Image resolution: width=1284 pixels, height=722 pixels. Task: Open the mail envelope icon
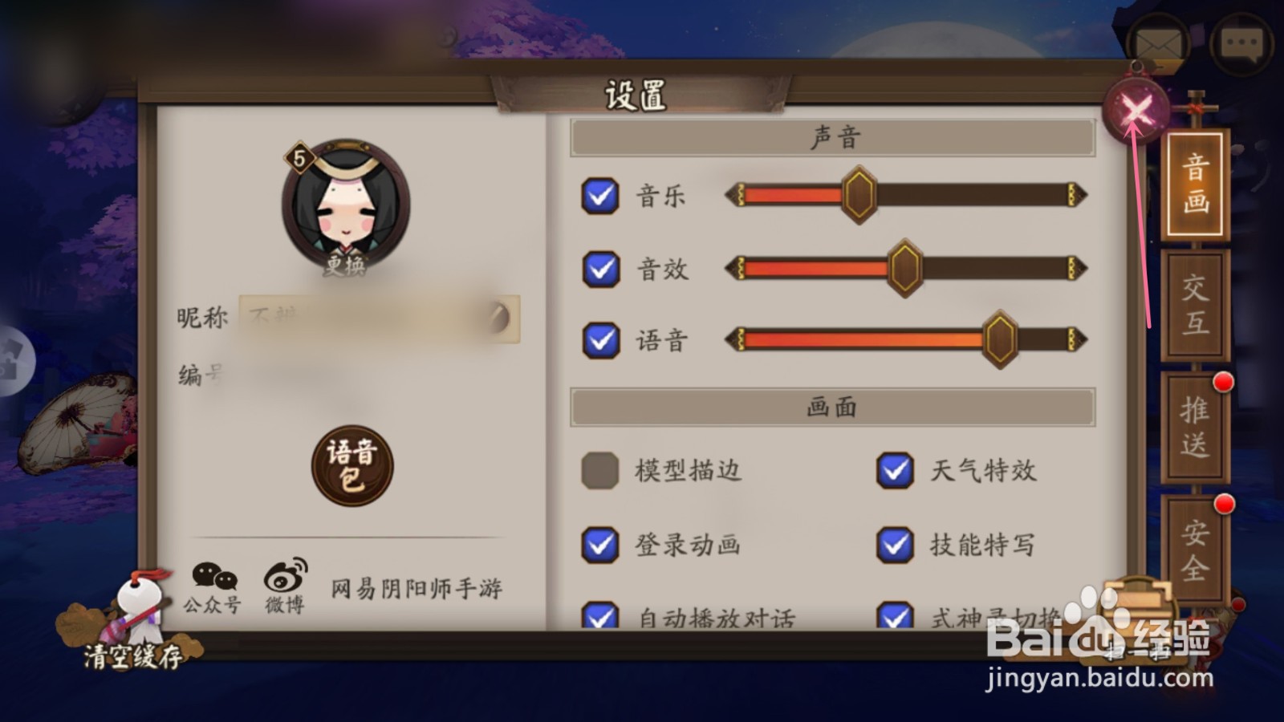(1157, 44)
